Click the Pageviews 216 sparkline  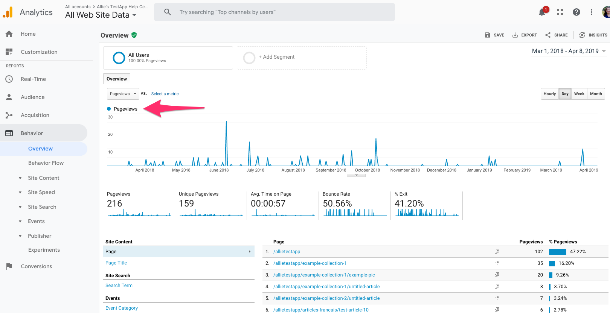(x=139, y=213)
